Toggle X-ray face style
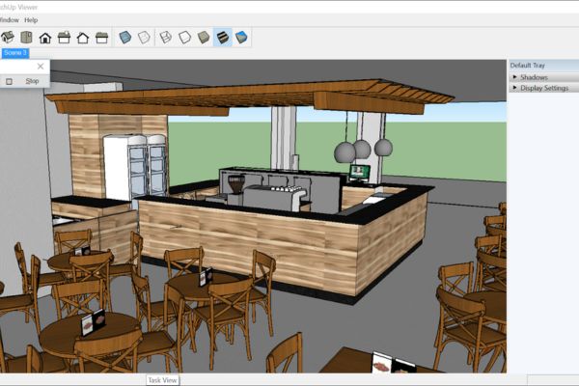 tap(125, 38)
